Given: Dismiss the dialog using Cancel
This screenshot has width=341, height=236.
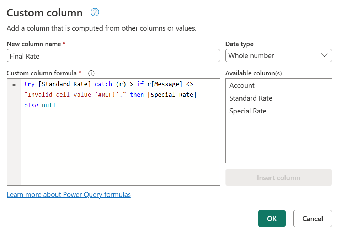Looking at the screenshot, I should click(x=313, y=219).
